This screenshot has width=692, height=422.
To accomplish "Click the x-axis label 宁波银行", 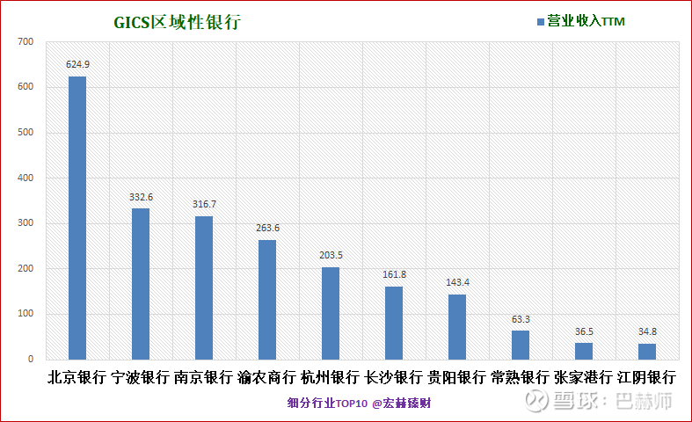I will (141, 377).
